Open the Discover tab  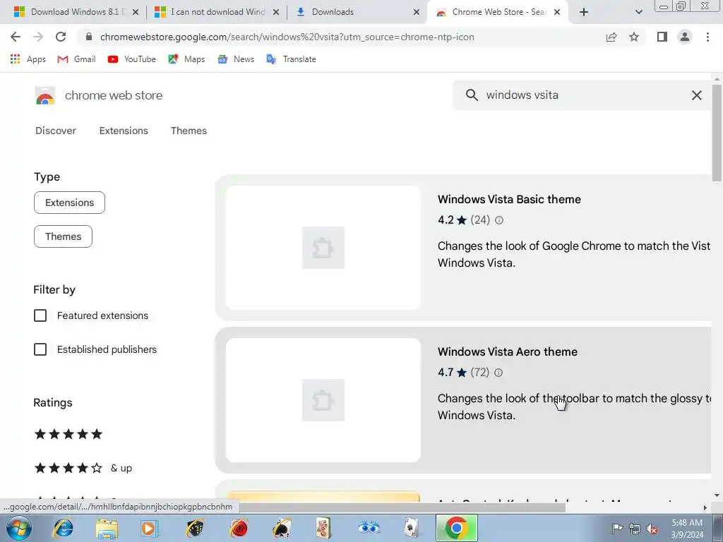(x=56, y=131)
